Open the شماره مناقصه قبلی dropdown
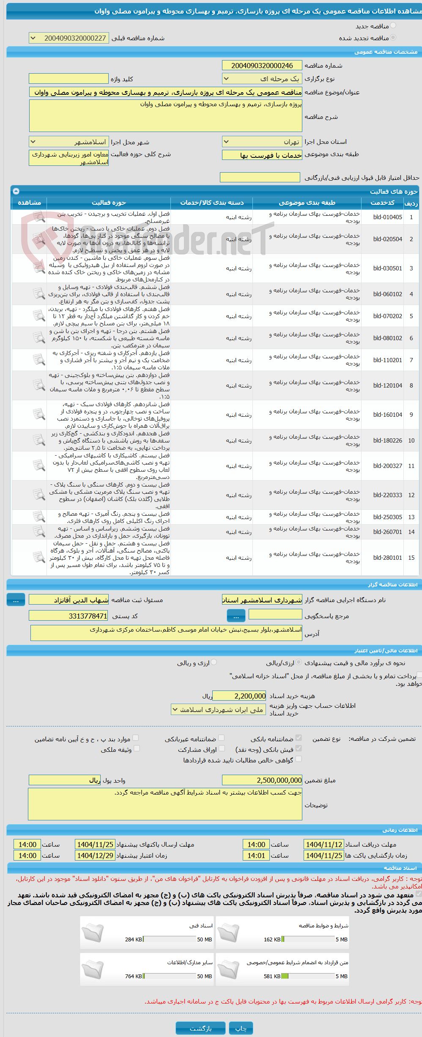 click(69, 38)
